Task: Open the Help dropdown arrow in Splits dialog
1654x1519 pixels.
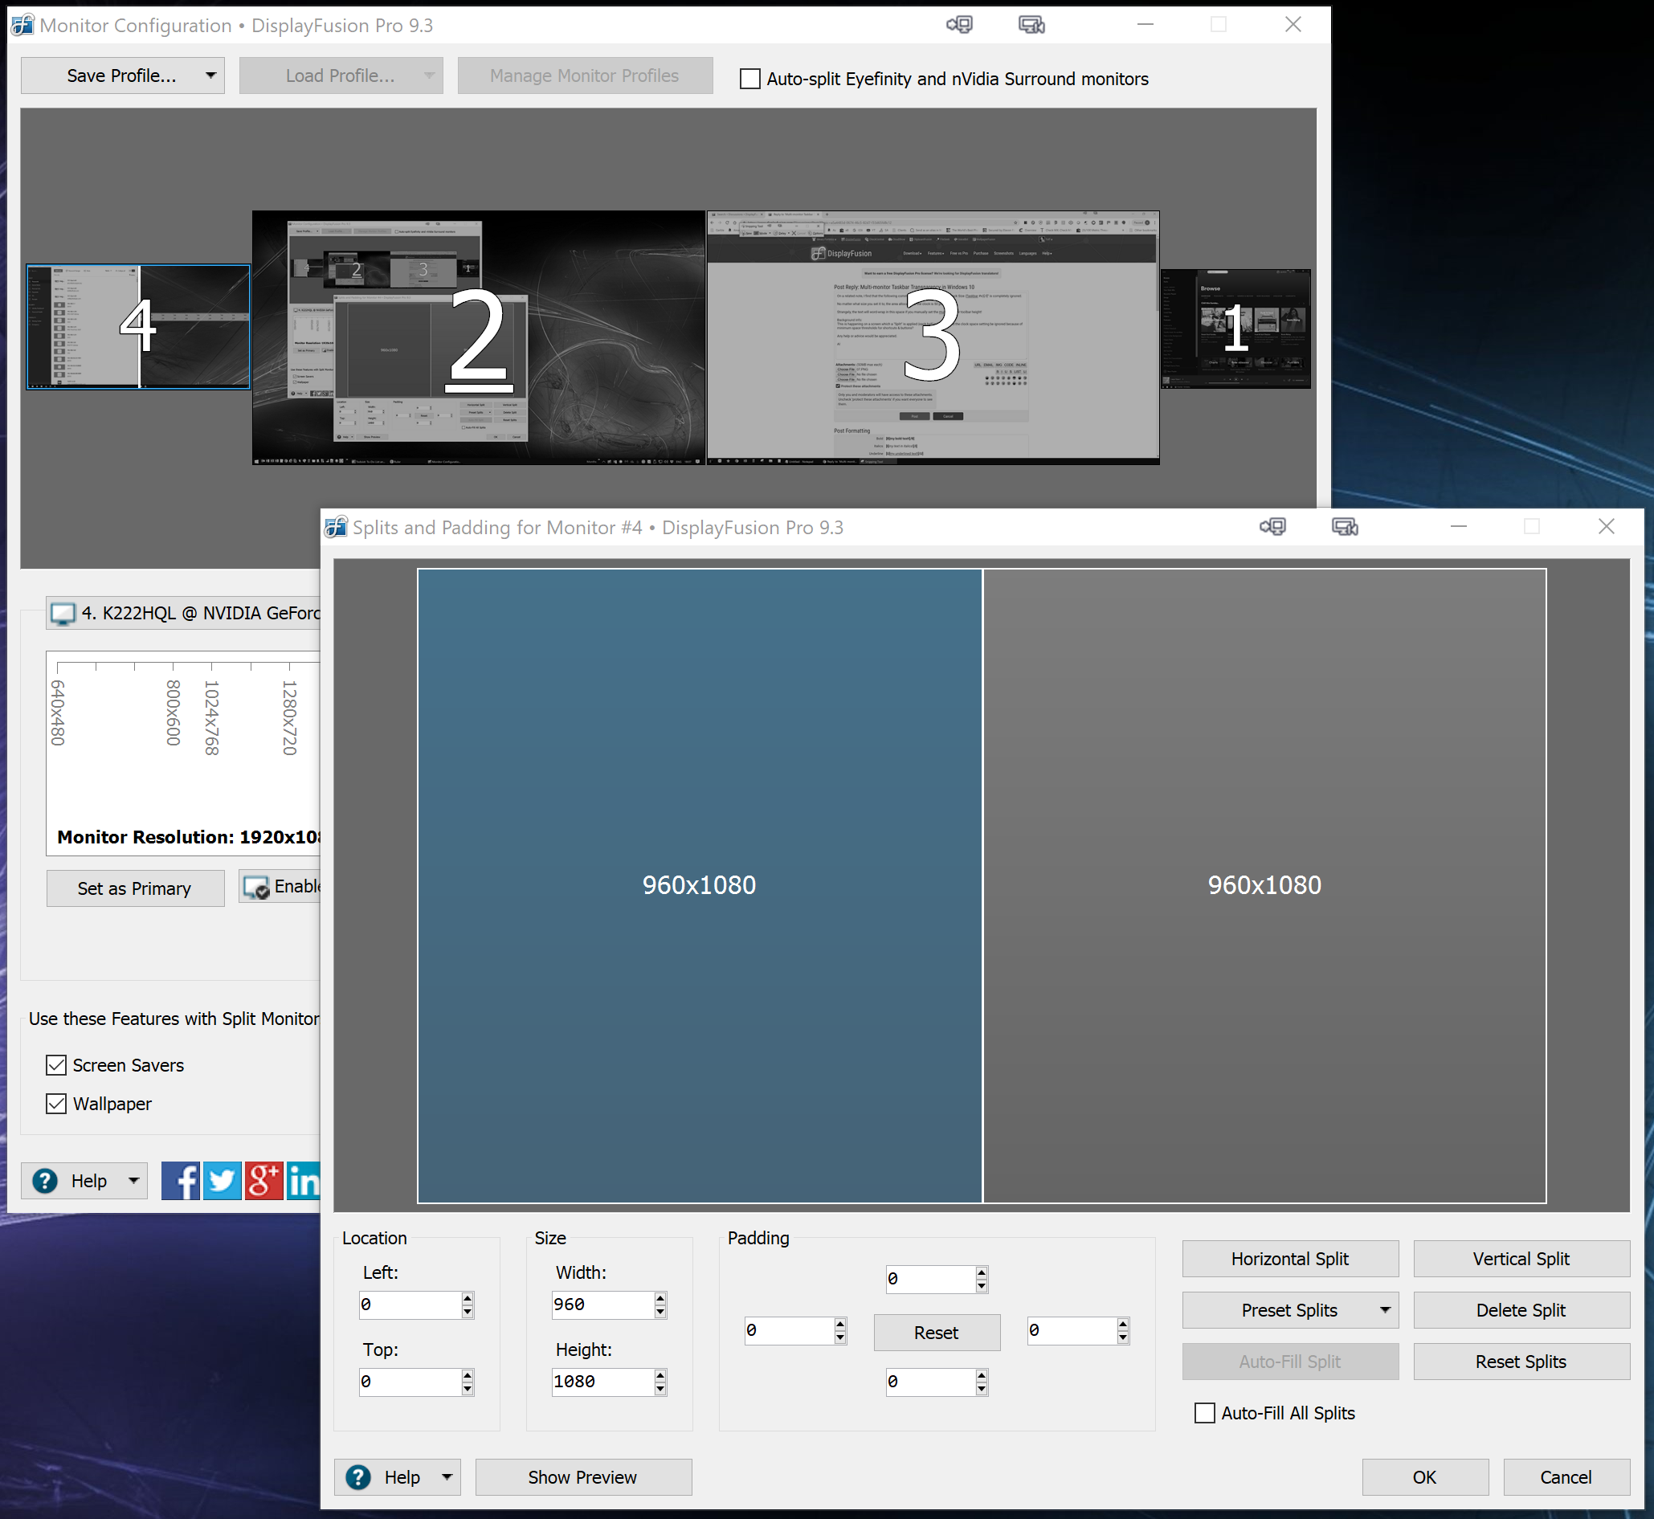Action: coord(447,1477)
